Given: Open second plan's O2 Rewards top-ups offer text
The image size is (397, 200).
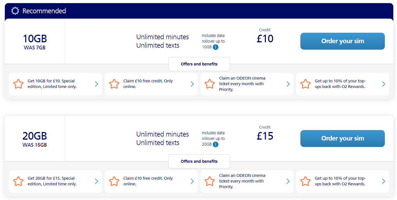Looking at the screenshot, I should (340, 181).
